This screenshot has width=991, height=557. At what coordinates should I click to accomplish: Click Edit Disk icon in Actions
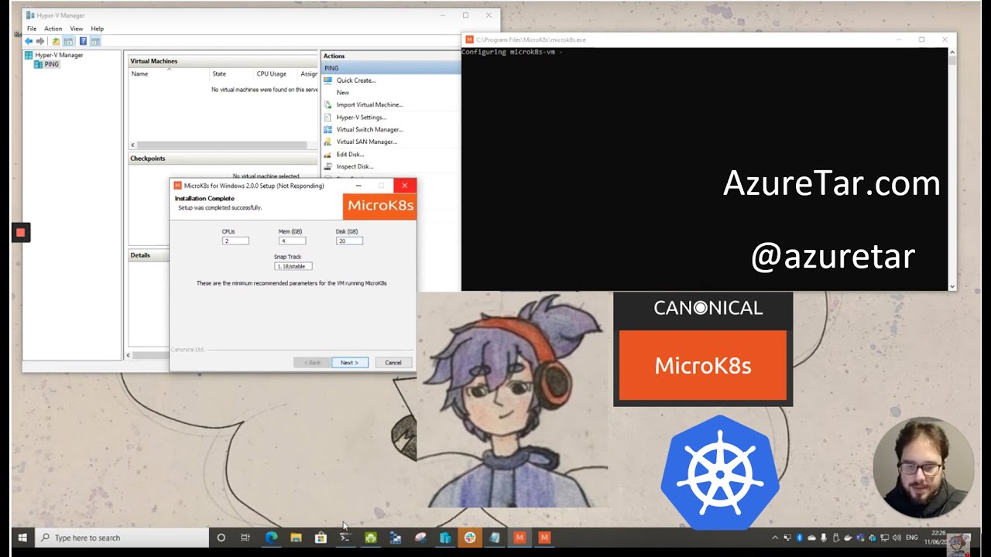[328, 154]
